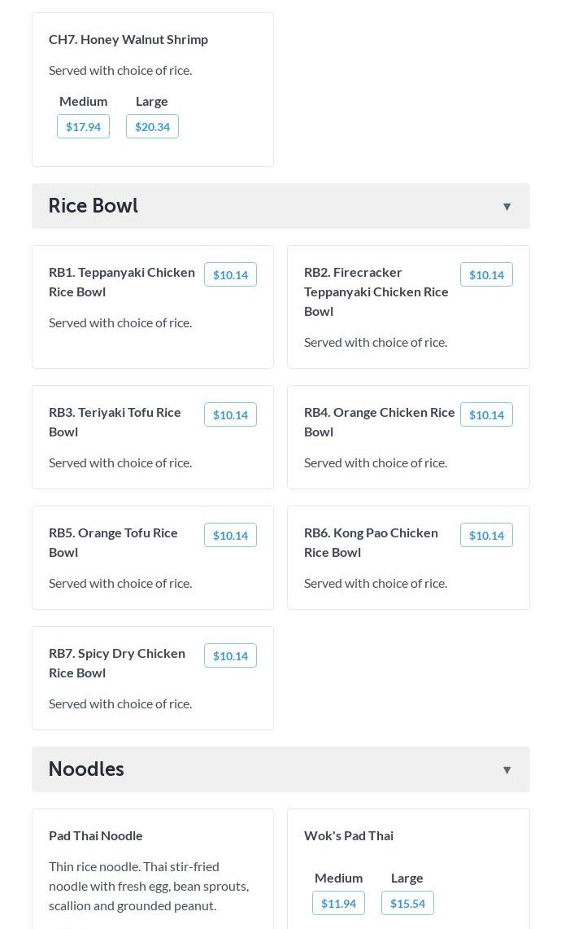Screen dimensions: 561x929
Task: Click the Noodles section heading text
Action: pyautogui.click(x=86, y=769)
